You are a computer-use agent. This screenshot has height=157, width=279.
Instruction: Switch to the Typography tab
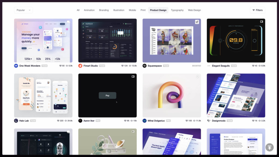pyautogui.click(x=177, y=10)
